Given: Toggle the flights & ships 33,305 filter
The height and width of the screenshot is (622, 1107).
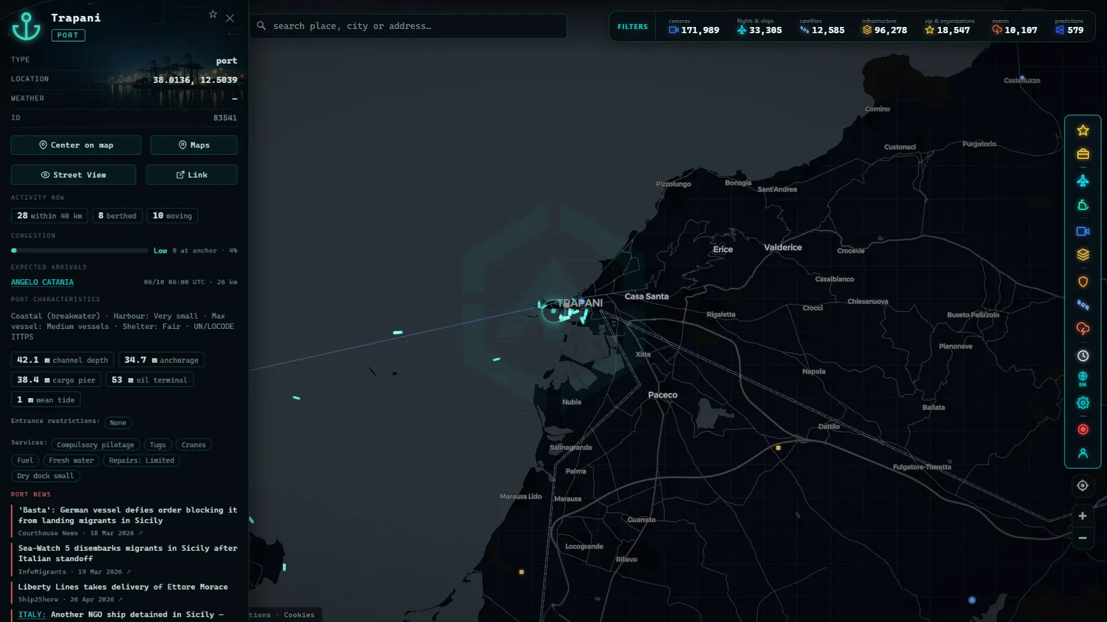Looking at the screenshot, I should (759, 26).
